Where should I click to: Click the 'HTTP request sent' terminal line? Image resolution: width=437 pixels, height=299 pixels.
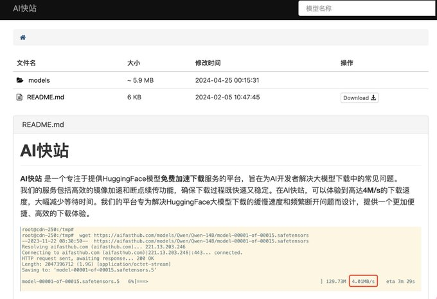[88, 258]
